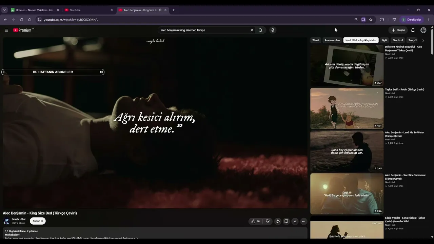Bookmark this page with the star
Screen dimensions: 434x244
tap(371, 20)
